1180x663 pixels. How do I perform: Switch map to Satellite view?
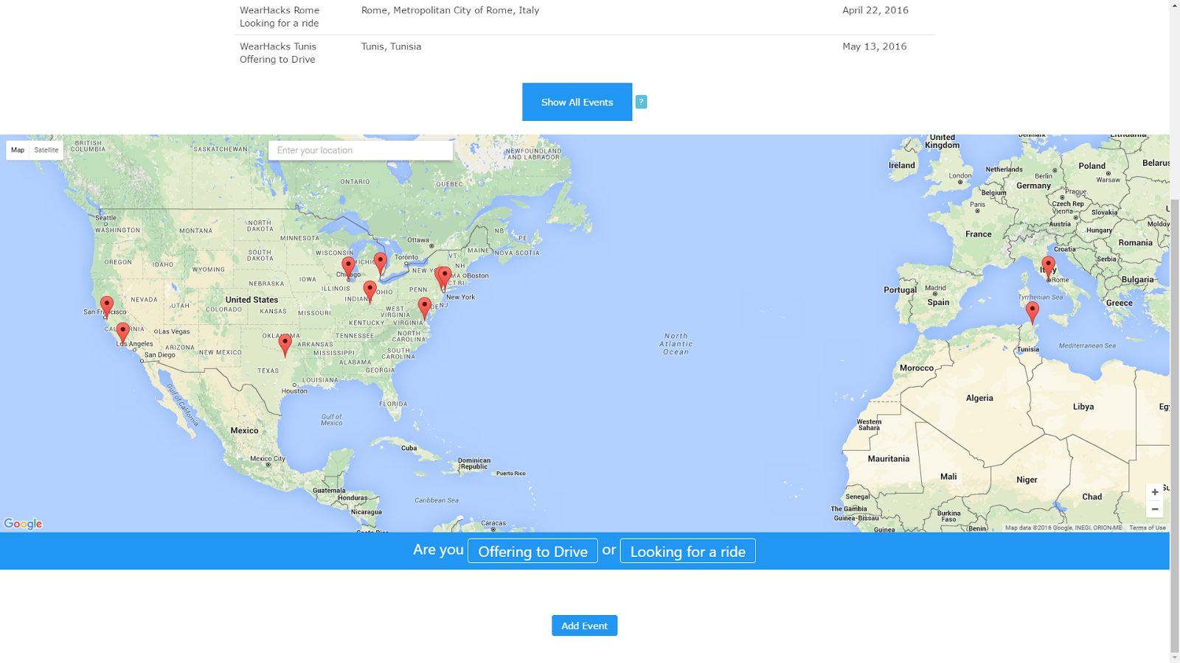click(46, 150)
